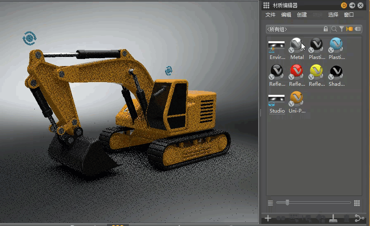
Task: Click the search magnifier icon
Action: (x=334, y=29)
